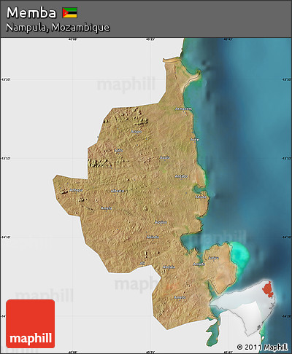Click the Mozambique locator inset map

243,308
